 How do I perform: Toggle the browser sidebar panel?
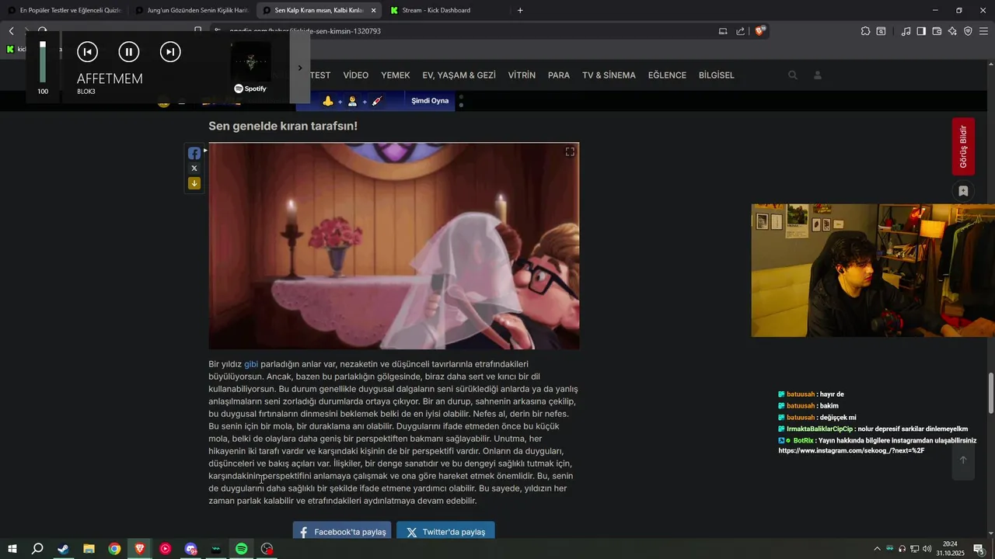click(921, 31)
